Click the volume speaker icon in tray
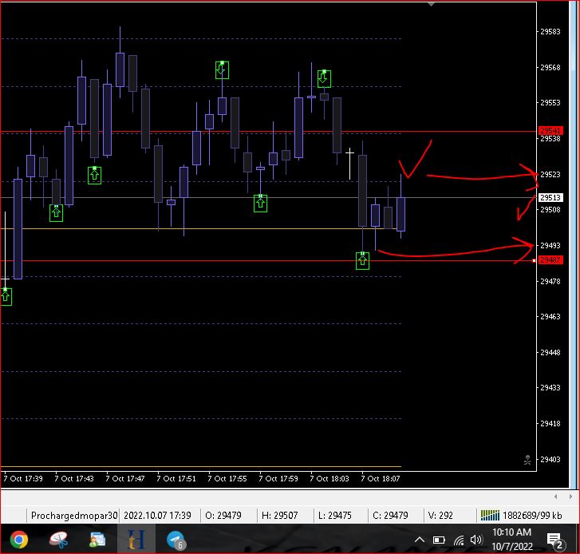580x554 pixels. click(x=476, y=540)
